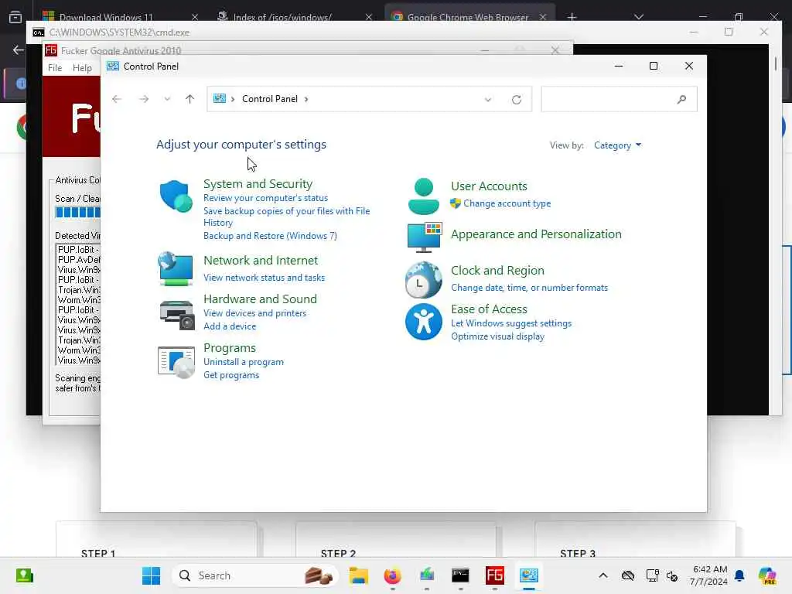
Task: Click the Copilot preview icon in taskbar
Action: tap(767, 575)
